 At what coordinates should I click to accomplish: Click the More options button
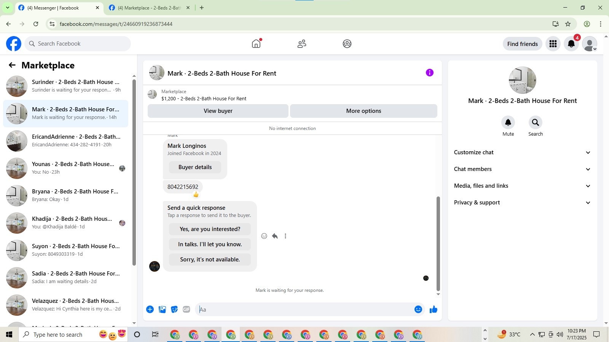[363, 111]
